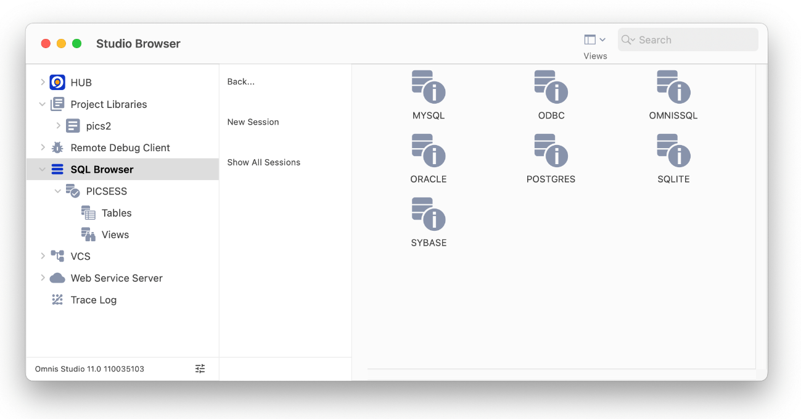Click the ORACLE text label

(429, 179)
